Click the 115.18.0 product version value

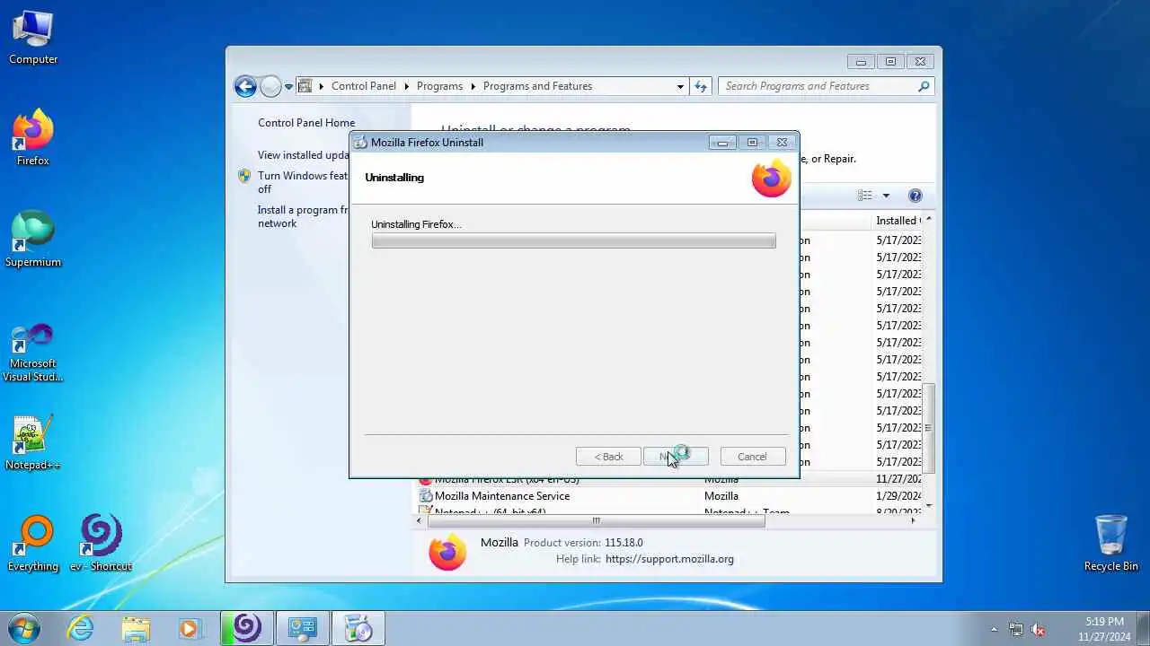pos(624,543)
